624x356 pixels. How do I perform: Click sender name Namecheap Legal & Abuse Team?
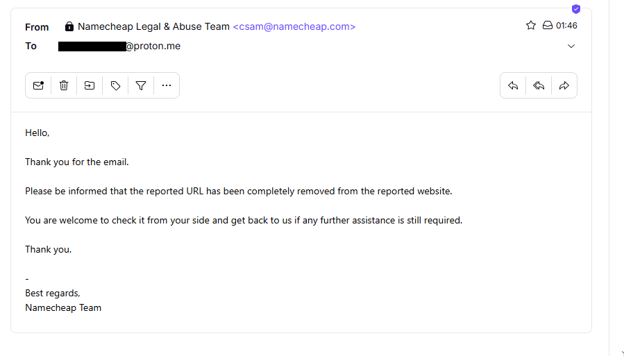coord(153,26)
